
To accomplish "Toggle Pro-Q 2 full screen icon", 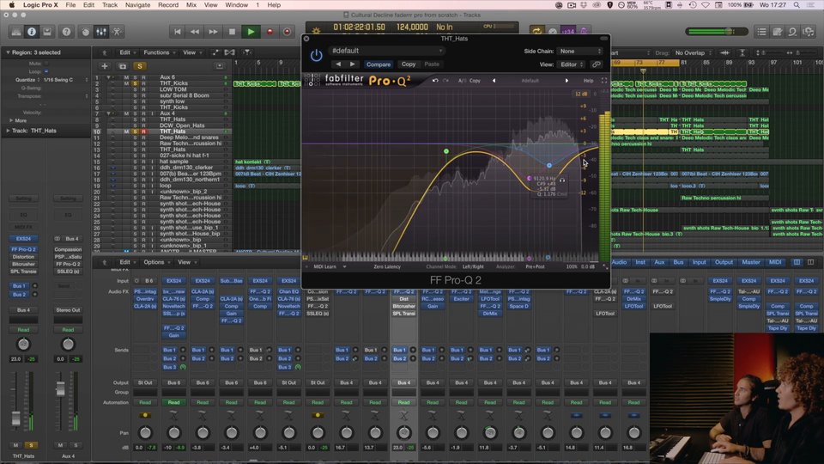I will point(603,81).
